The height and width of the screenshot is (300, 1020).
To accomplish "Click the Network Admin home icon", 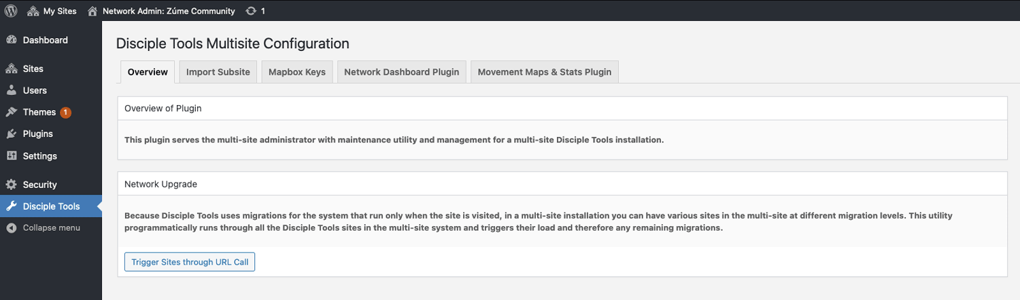I will [x=92, y=11].
